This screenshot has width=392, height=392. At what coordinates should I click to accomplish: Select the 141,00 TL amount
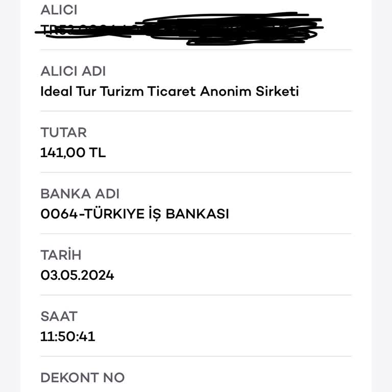click(x=73, y=153)
